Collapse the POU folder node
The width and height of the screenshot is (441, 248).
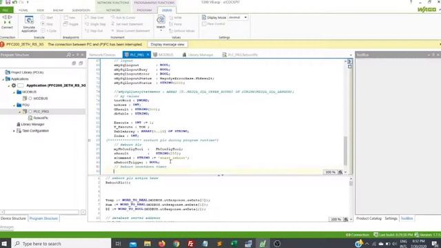coord(14,105)
